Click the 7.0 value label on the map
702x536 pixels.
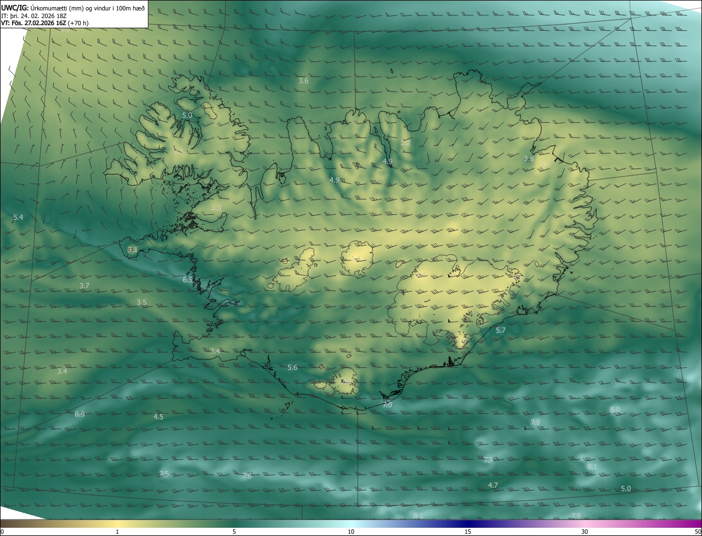point(387,406)
